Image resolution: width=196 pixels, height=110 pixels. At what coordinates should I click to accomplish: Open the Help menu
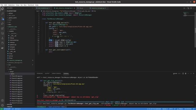37,5
